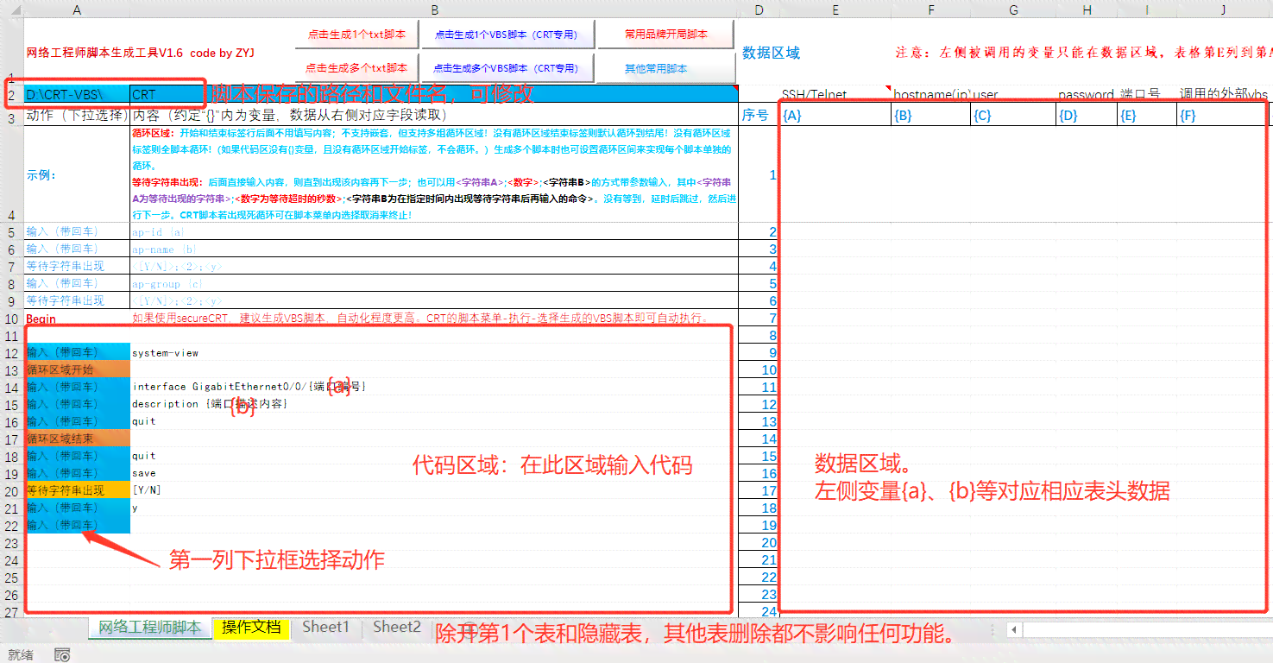Select row 26 header
Image resolution: width=1273 pixels, height=663 pixels.
(12, 595)
